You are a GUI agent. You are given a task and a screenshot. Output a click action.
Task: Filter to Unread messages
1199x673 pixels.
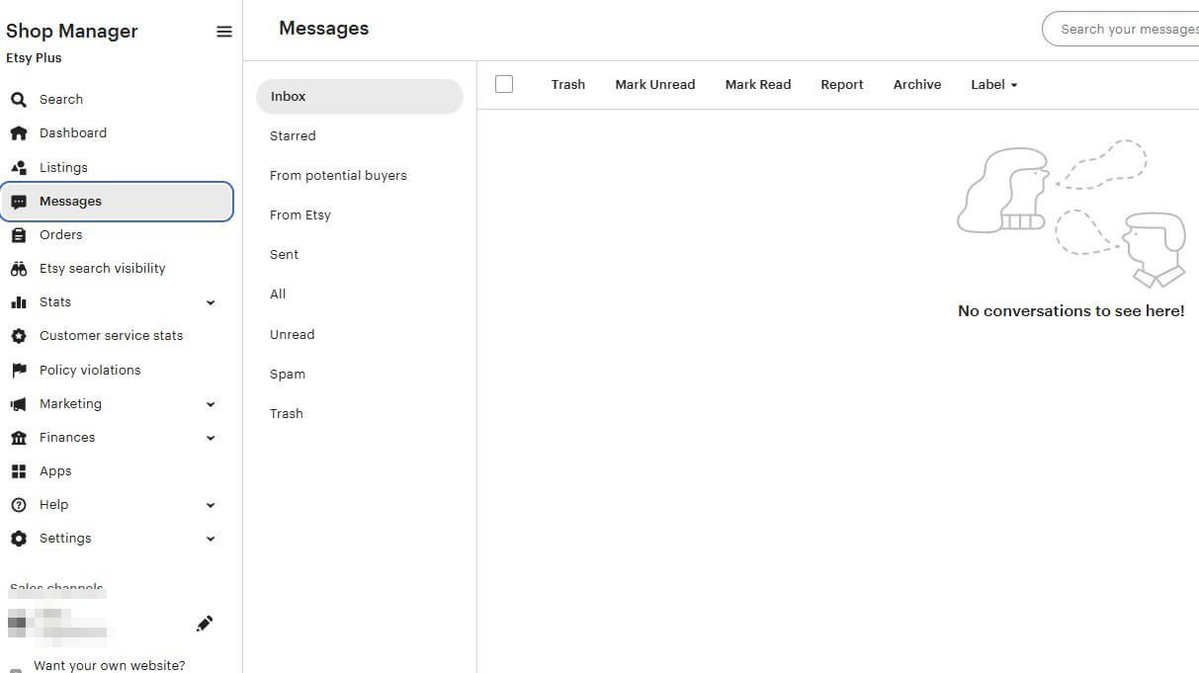click(x=292, y=335)
